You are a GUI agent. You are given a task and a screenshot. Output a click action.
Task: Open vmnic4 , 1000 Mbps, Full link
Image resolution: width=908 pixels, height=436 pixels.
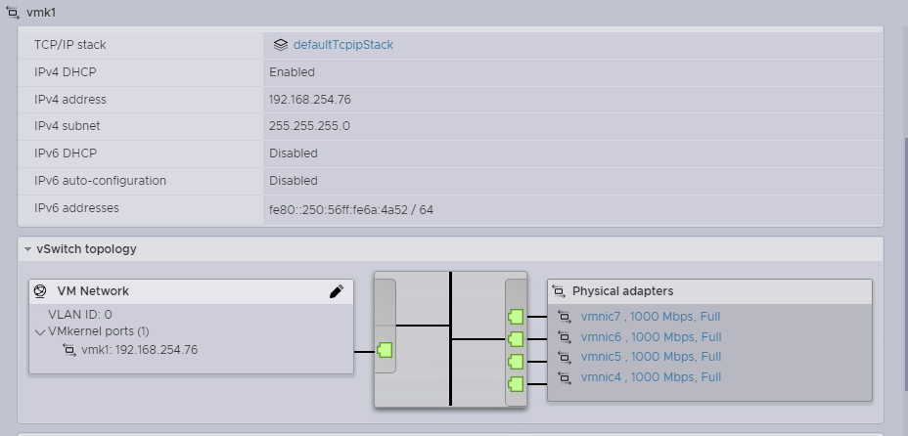click(x=651, y=377)
